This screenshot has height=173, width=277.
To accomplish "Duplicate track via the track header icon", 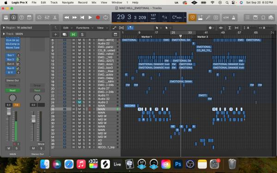I will 65,35.
